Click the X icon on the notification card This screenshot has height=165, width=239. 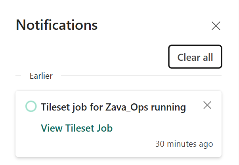pyautogui.click(x=207, y=105)
